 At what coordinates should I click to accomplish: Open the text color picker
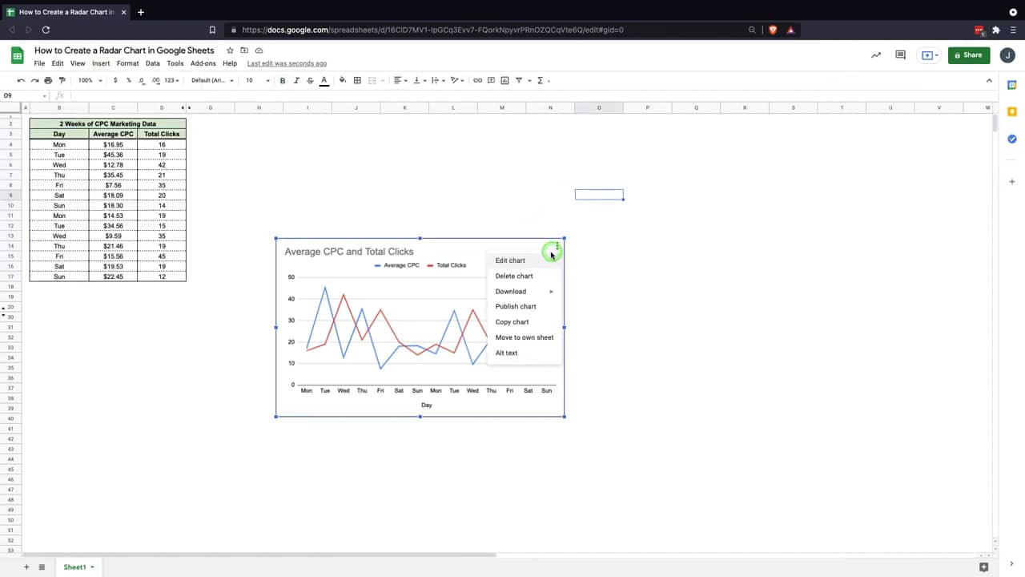click(324, 80)
